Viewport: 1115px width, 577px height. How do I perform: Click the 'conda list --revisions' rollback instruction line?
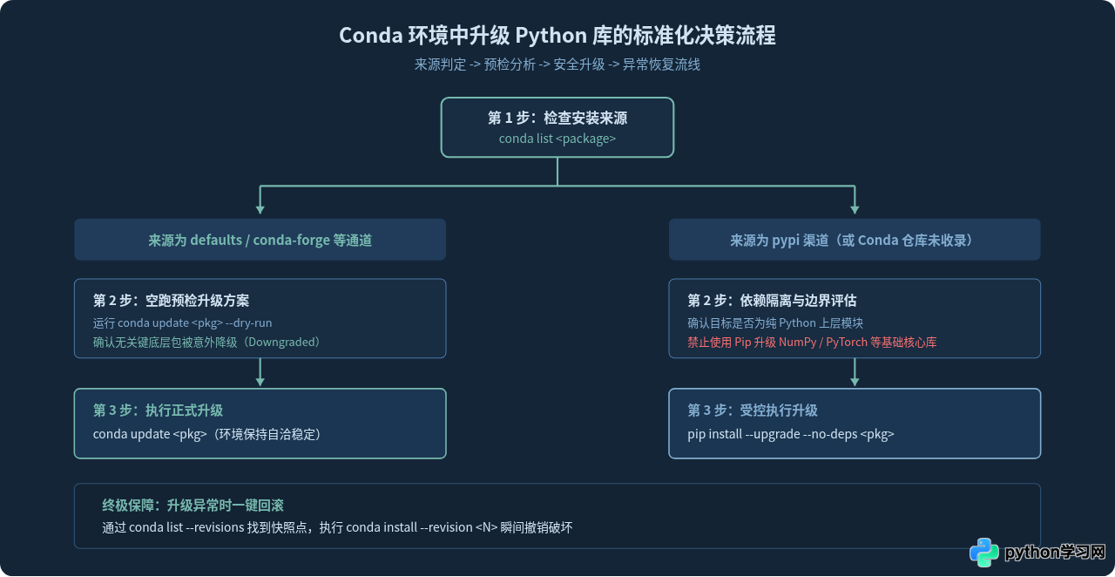[337, 527]
